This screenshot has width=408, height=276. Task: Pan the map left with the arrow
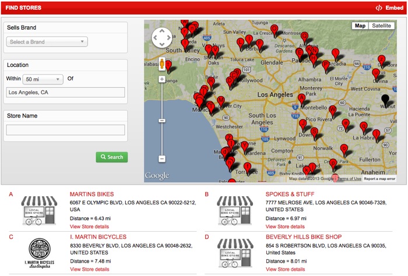[x=156, y=38]
